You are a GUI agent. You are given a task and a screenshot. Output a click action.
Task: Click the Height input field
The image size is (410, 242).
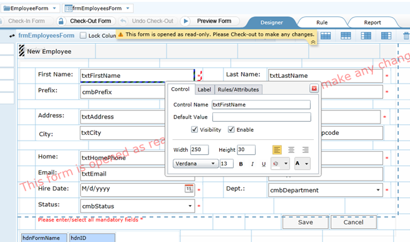point(246,150)
